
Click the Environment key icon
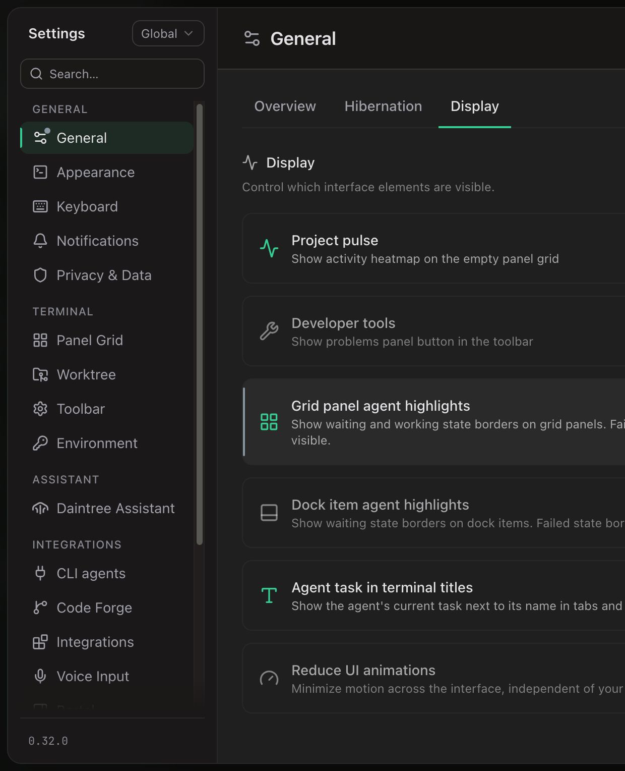[x=40, y=443]
